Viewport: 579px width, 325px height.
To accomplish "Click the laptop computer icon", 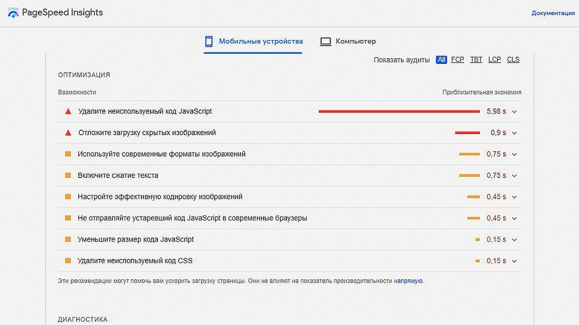I will (325, 41).
